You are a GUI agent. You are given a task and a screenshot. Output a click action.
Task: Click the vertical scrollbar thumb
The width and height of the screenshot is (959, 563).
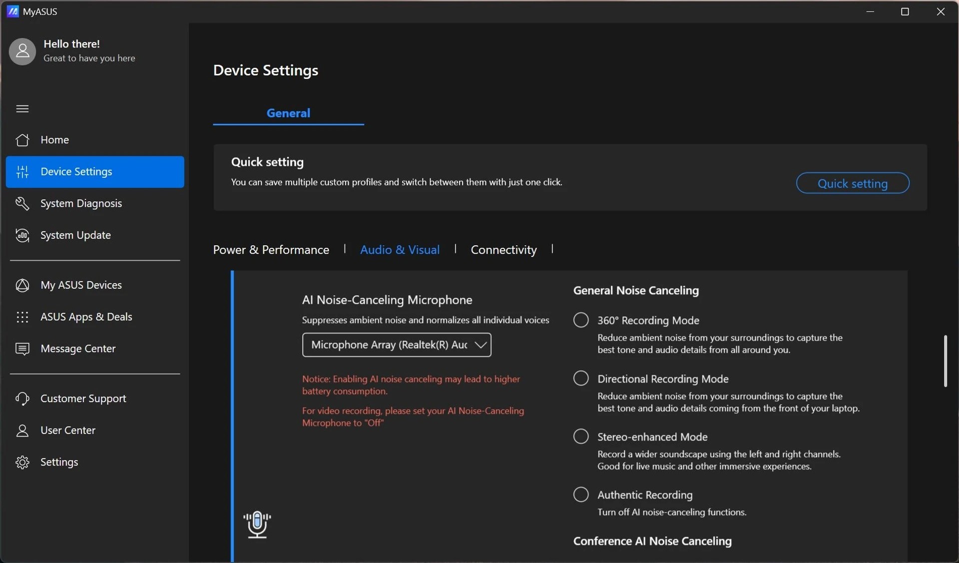tap(945, 361)
